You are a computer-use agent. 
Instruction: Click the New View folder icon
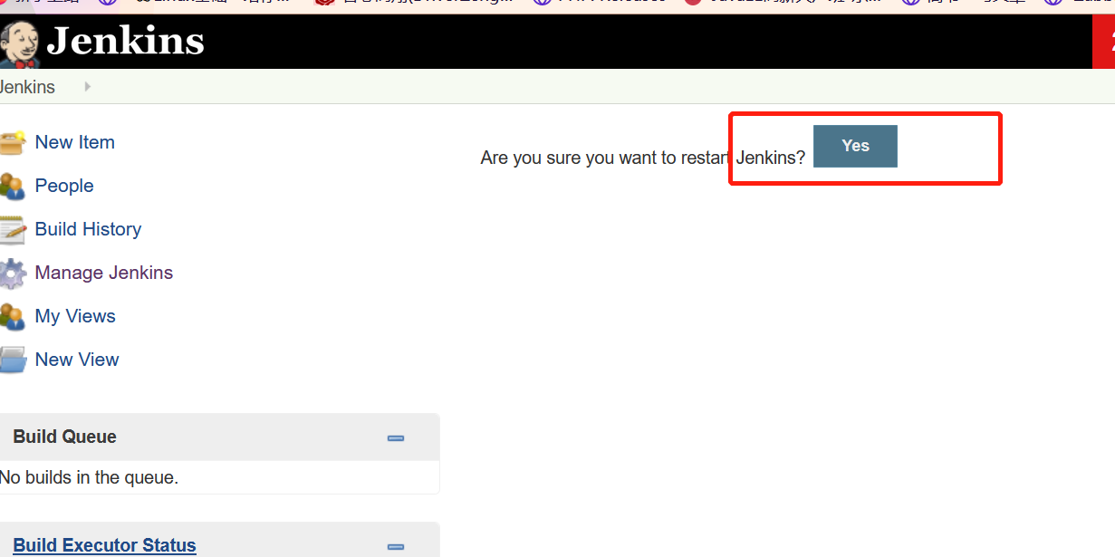pyautogui.click(x=13, y=360)
